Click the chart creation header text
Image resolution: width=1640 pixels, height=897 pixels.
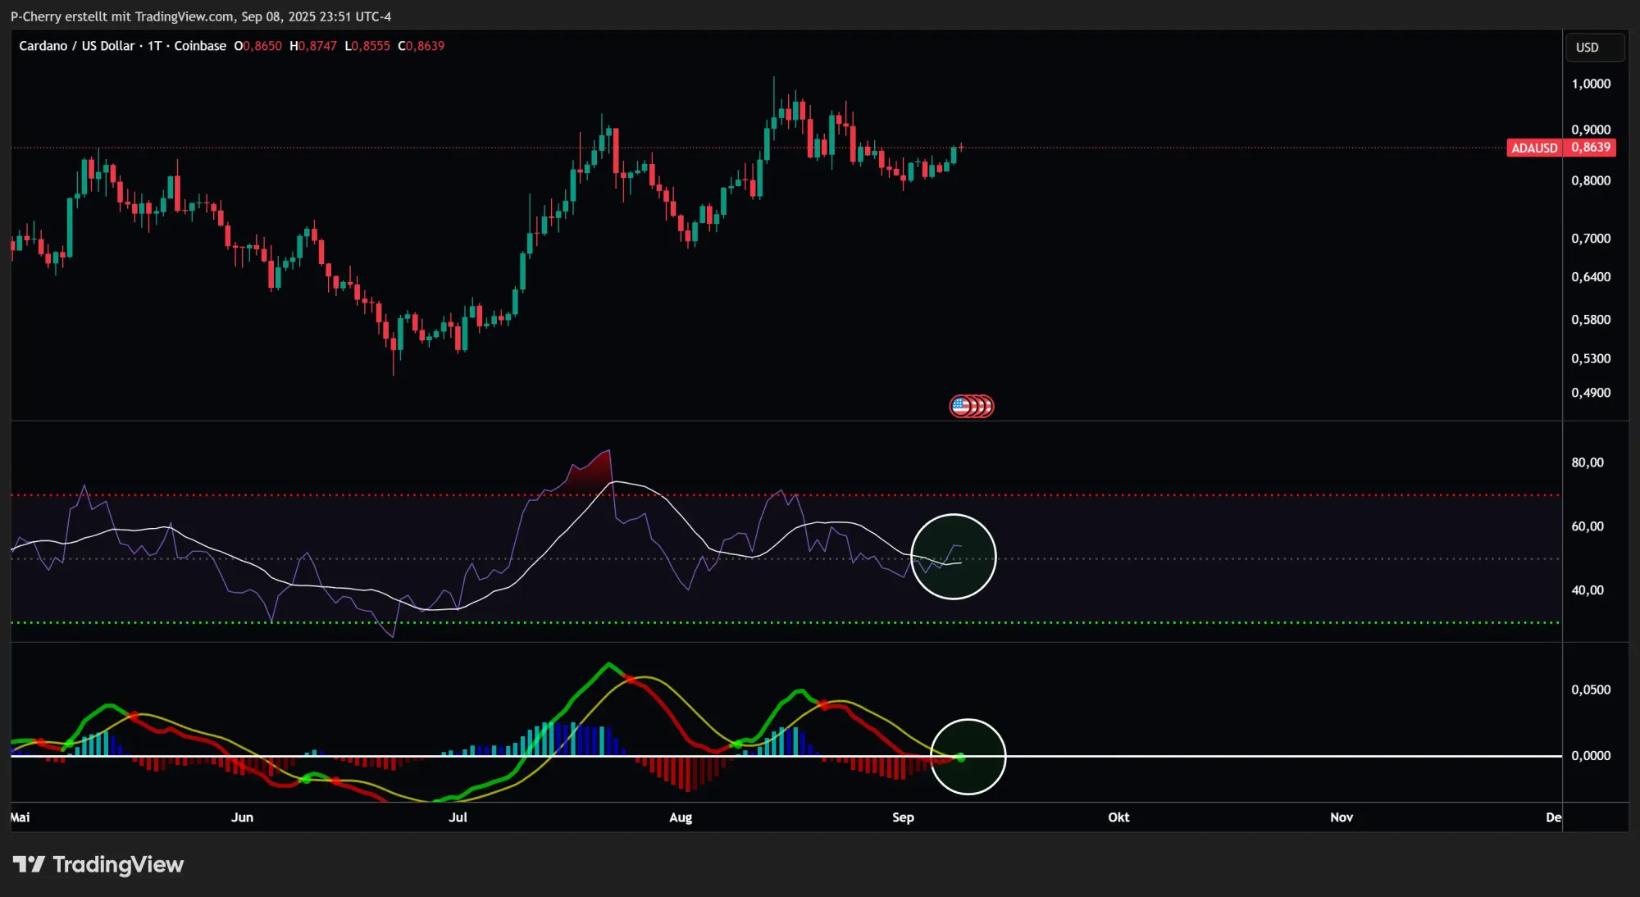(x=201, y=16)
